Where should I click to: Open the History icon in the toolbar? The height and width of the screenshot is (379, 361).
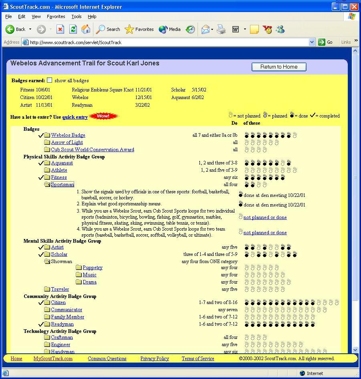(x=190, y=29)
